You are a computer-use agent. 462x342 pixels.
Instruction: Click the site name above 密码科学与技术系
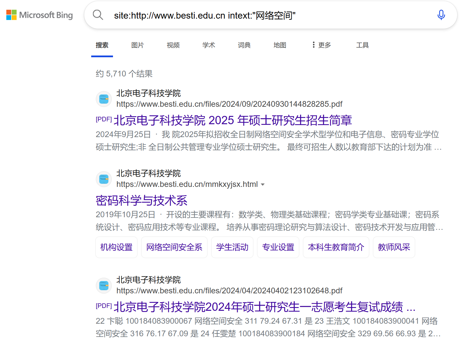(149, 173)
